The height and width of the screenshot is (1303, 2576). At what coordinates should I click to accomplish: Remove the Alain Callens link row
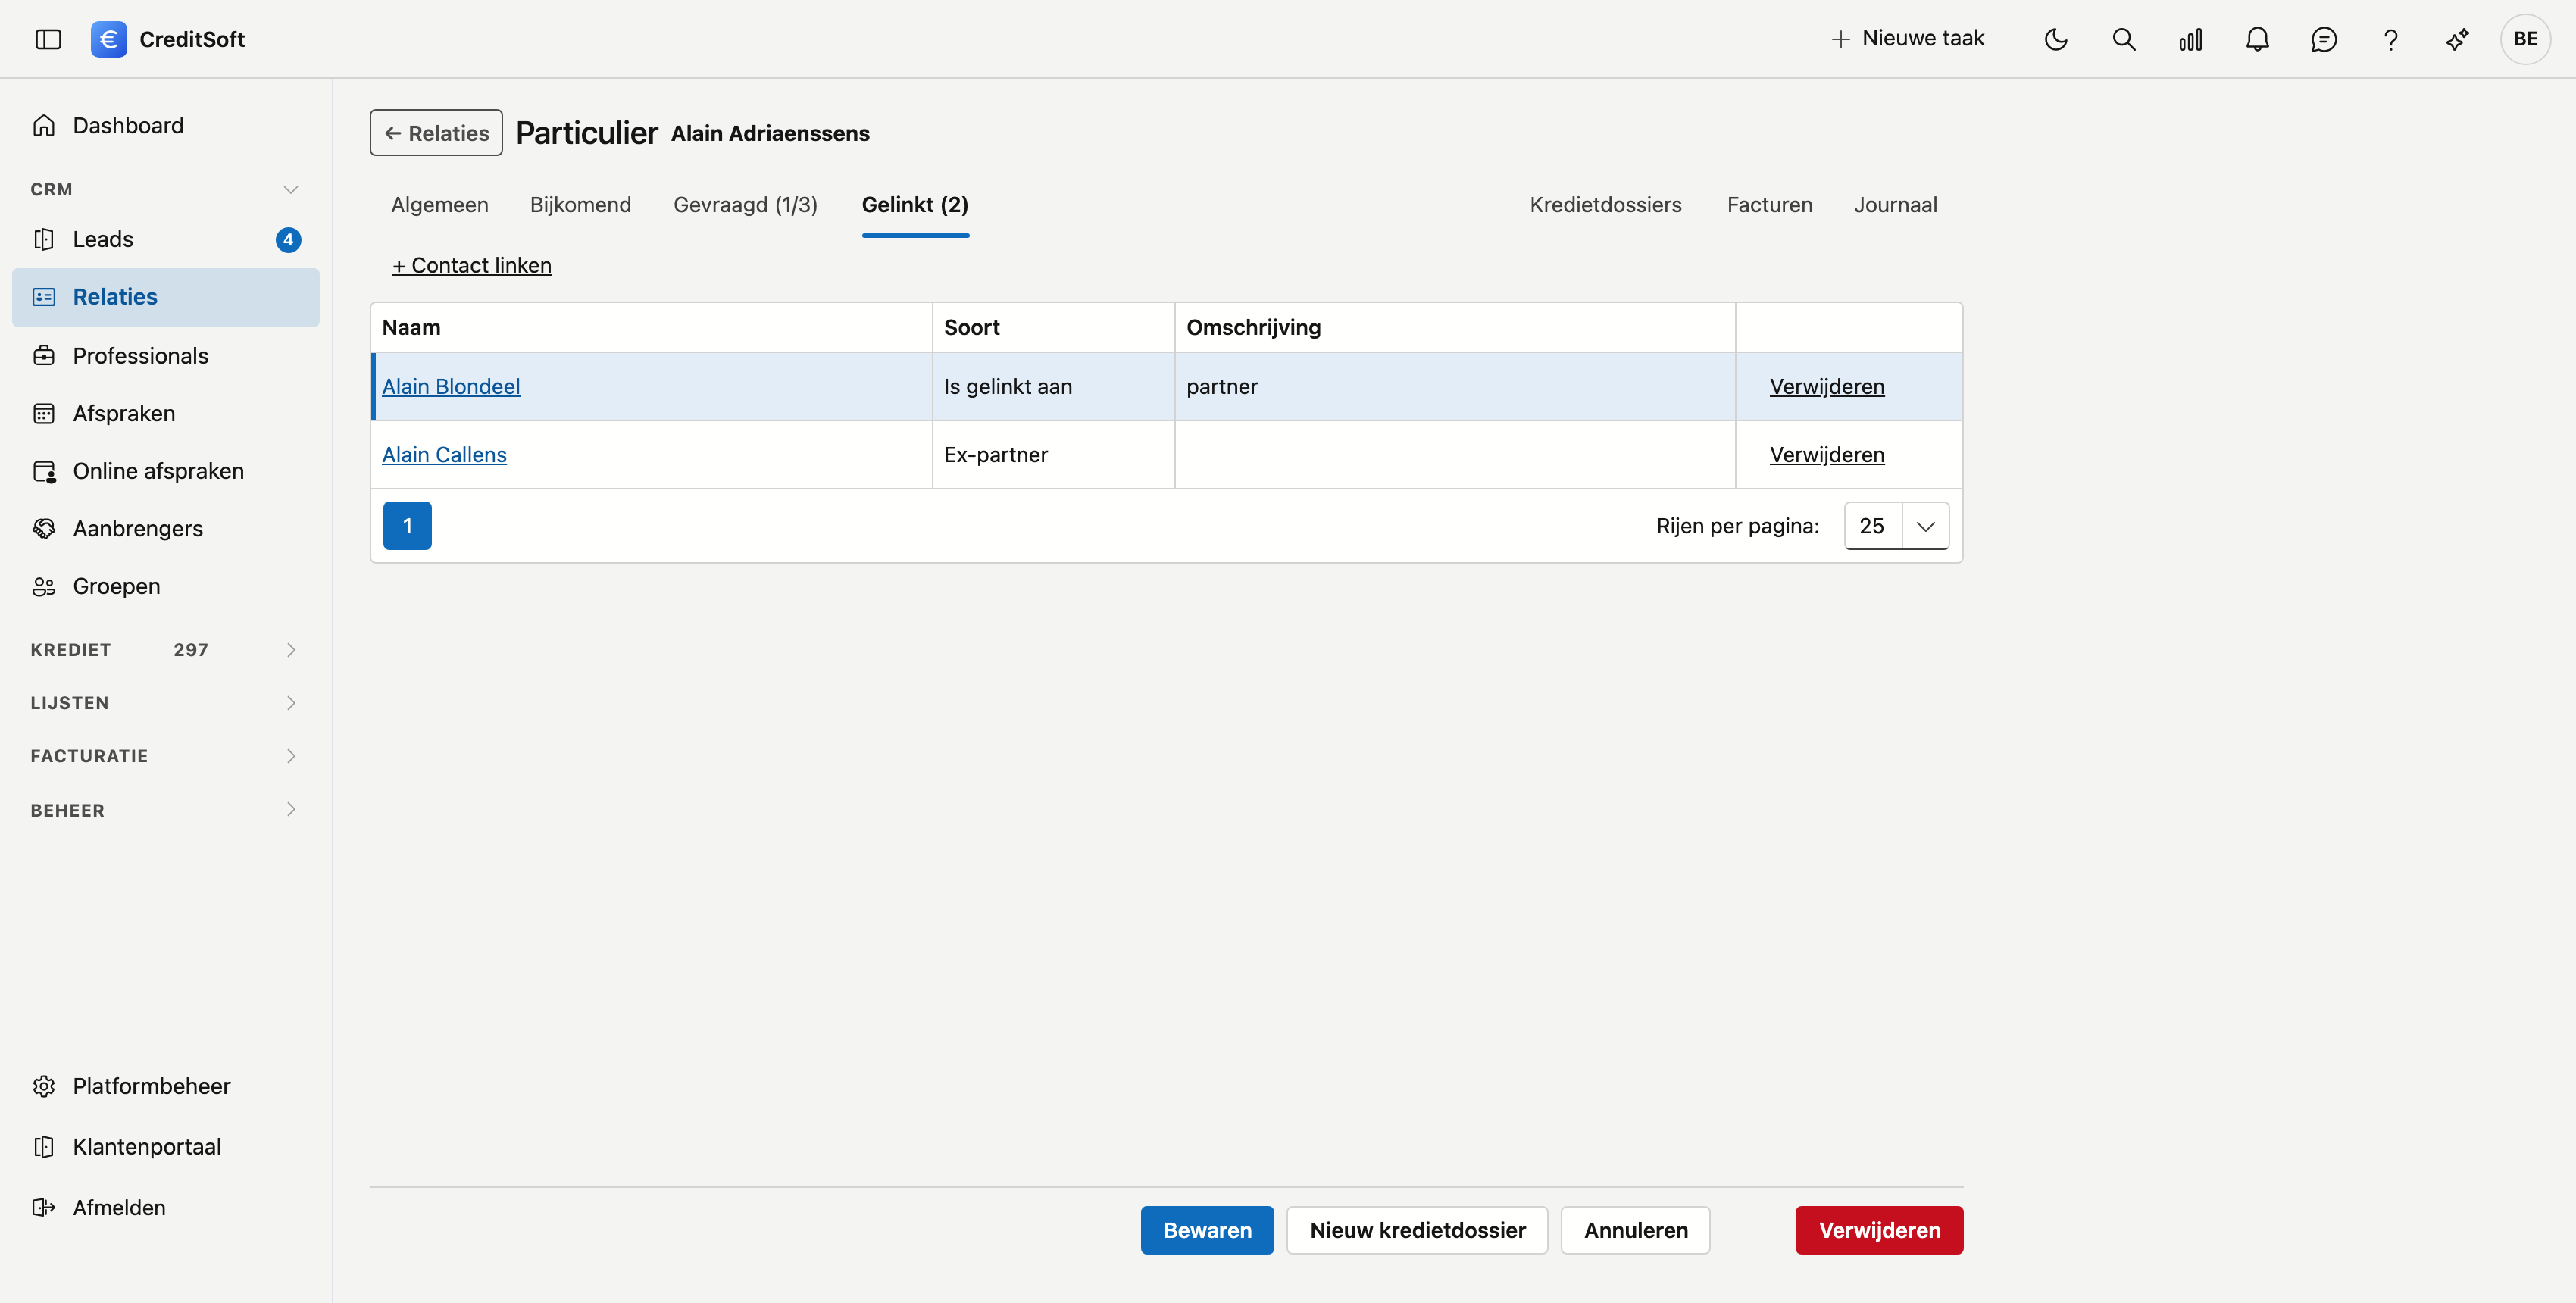[x=1826, y=454]
